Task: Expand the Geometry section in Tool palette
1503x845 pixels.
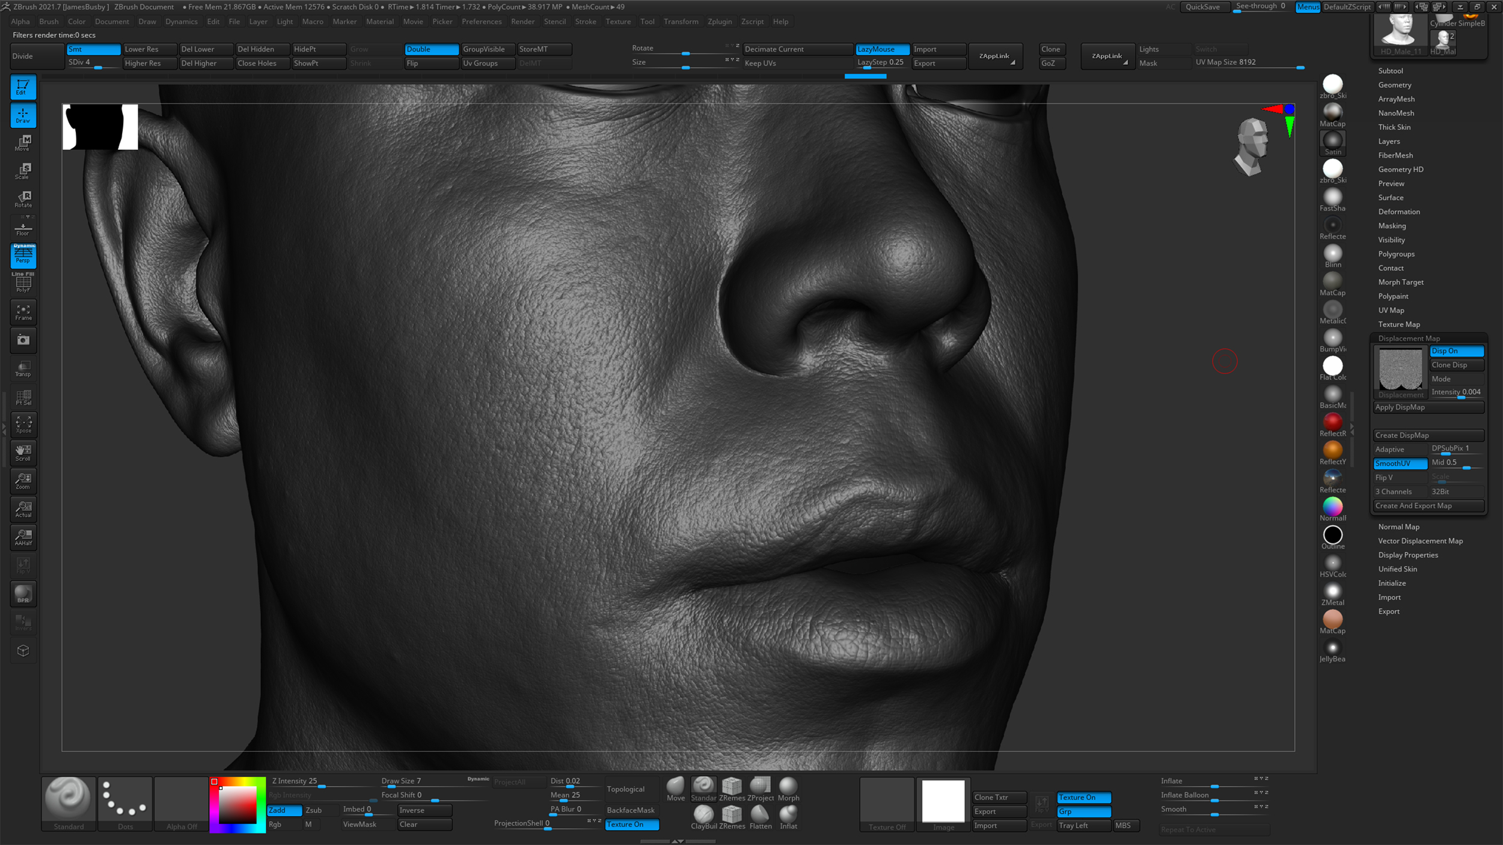Action: point(1395,85)
